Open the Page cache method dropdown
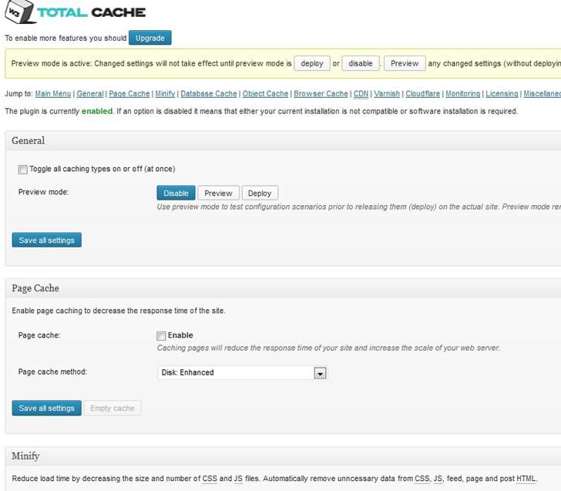This screenshot has height=491, width=561. tap(242, 372)
